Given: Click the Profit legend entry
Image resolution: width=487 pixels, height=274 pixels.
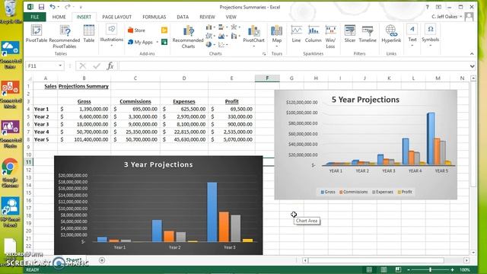Looking at the screenshot, I should click(405, 192).
